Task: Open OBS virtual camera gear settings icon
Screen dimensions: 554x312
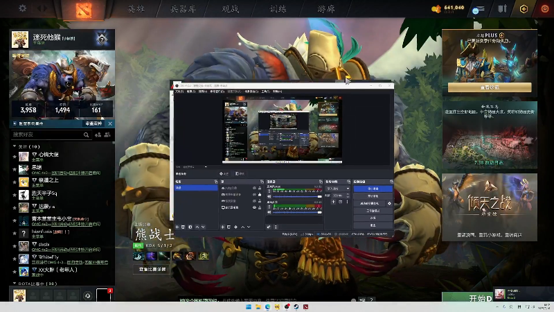Action: pos(389,203)
